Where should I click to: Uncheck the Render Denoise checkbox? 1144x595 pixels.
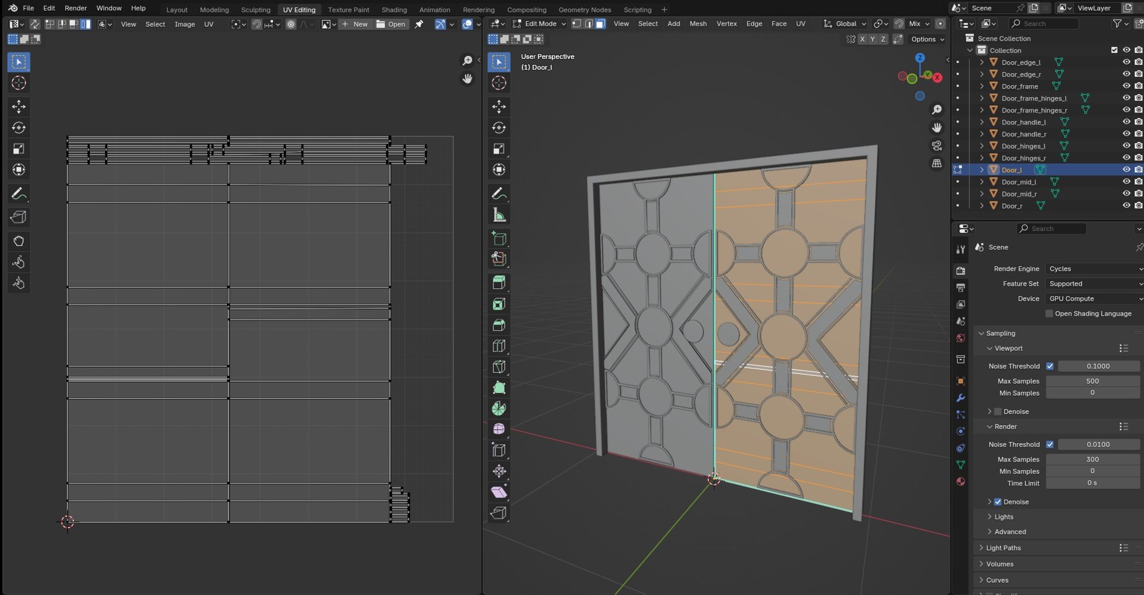tap(997, 502)
